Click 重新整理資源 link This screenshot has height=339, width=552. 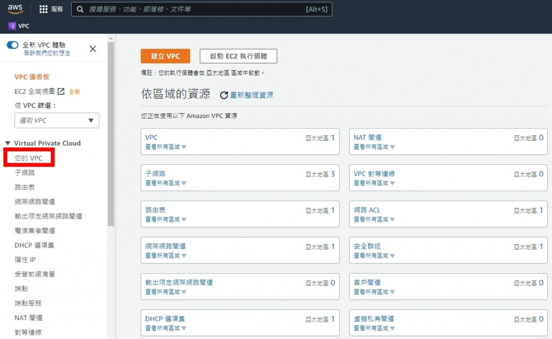251,95
